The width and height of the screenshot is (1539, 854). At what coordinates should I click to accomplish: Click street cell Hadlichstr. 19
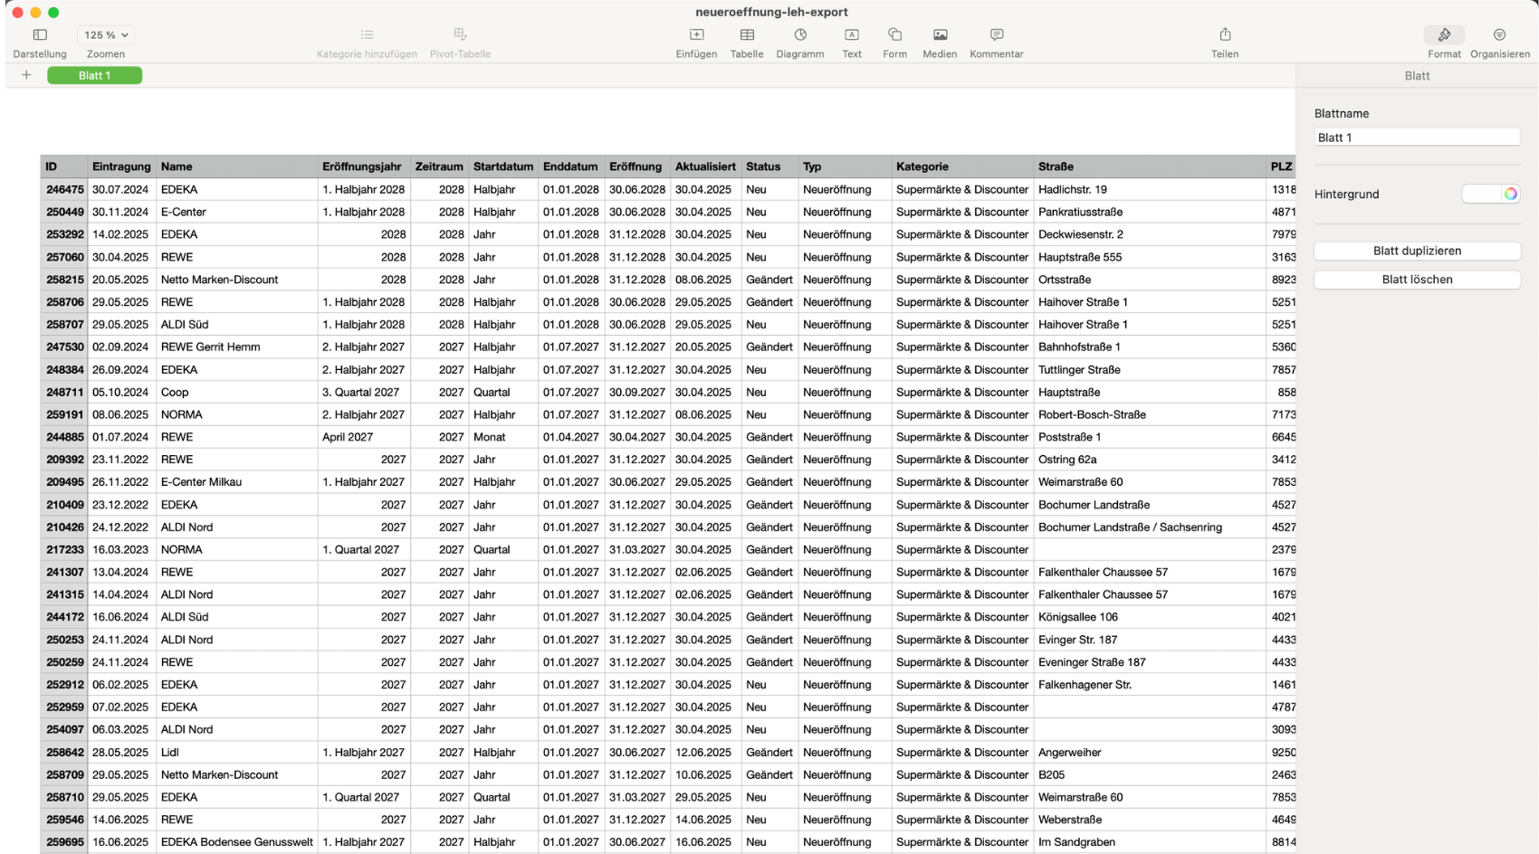[x=1150, y=190]
